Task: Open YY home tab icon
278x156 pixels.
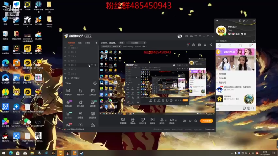Action: coord(220,46)
